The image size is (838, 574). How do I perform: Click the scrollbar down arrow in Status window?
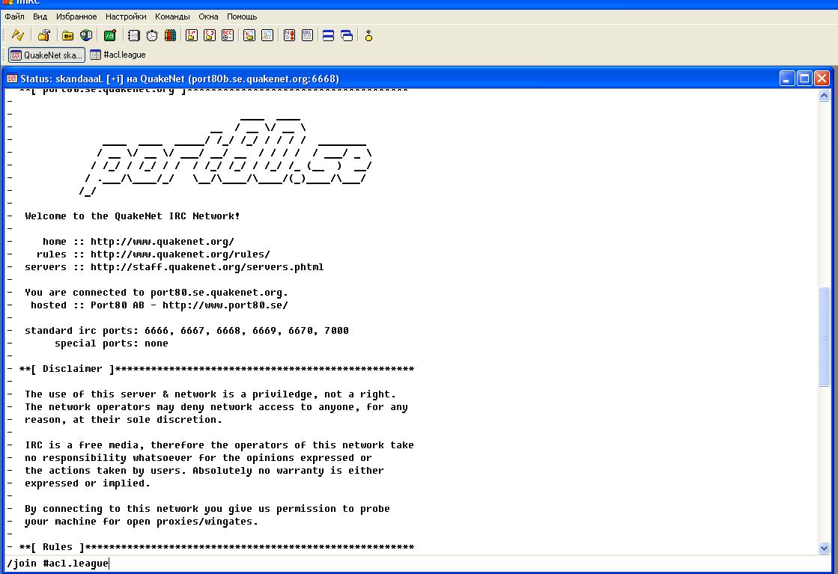(824, 549)
